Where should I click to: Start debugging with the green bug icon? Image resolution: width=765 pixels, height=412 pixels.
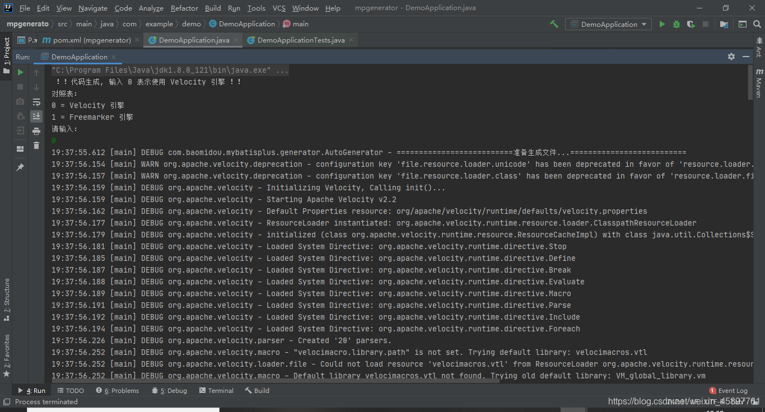click(677, 24)
